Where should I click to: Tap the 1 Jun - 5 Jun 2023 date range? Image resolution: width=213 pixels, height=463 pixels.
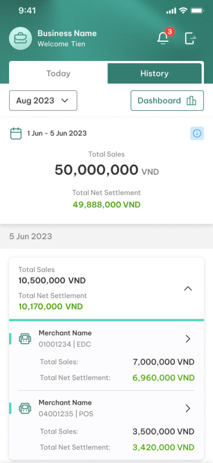57,133
